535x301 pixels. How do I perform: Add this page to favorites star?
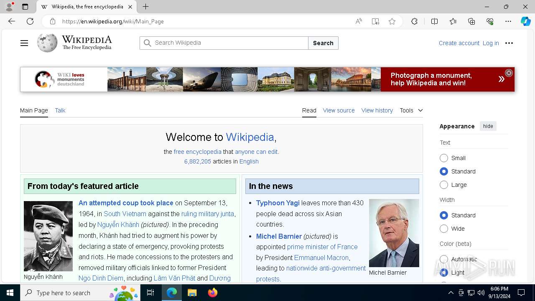click(x=392, y=21)
